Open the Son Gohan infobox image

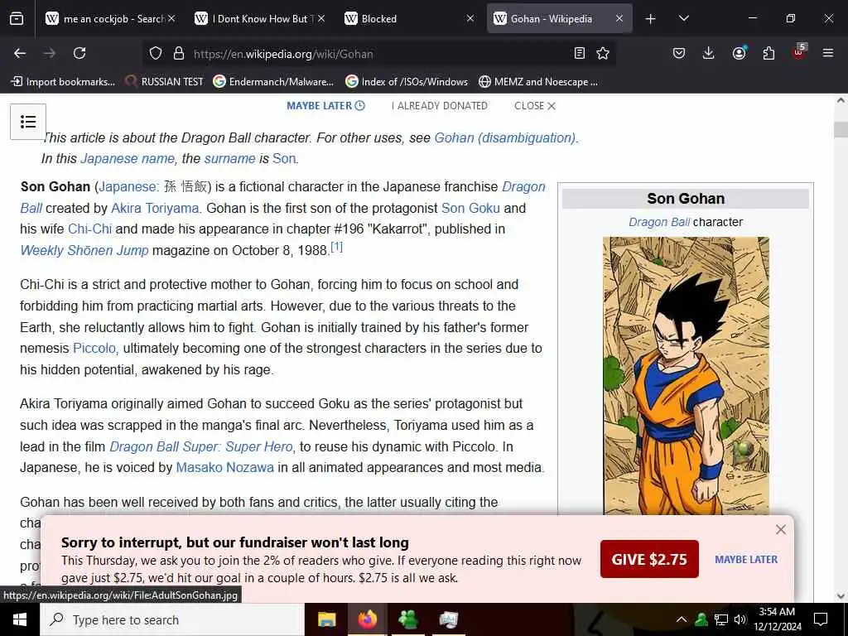point(686,376)
